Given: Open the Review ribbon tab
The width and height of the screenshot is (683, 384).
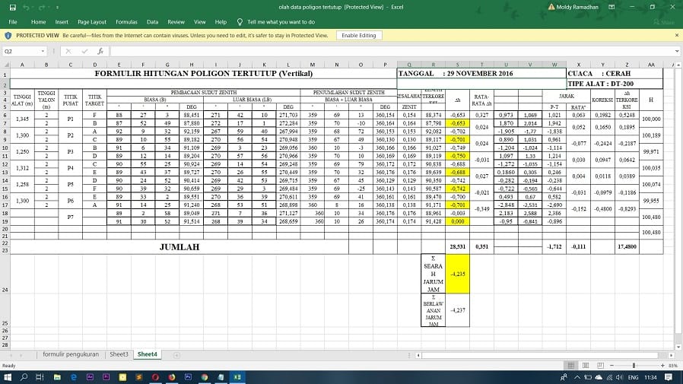Looking at the screenshot, I should [x=176, y=22].
